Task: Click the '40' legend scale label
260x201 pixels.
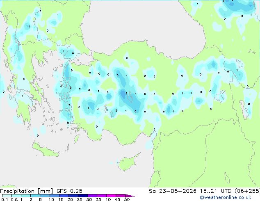Action: (x=108, y=199)
